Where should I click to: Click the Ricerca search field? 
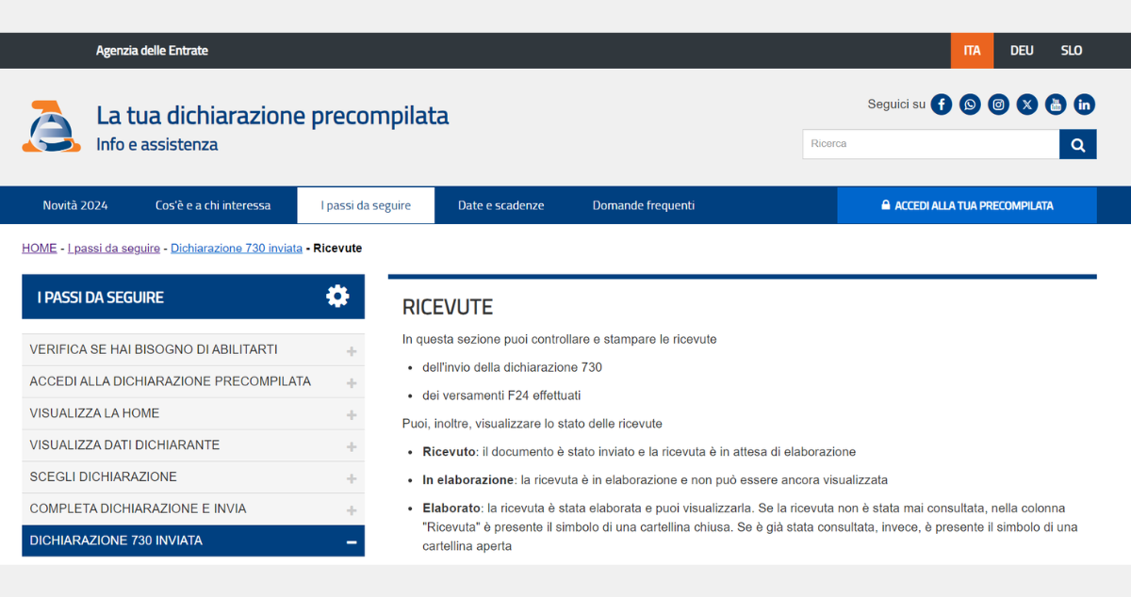tap(928, 143)
